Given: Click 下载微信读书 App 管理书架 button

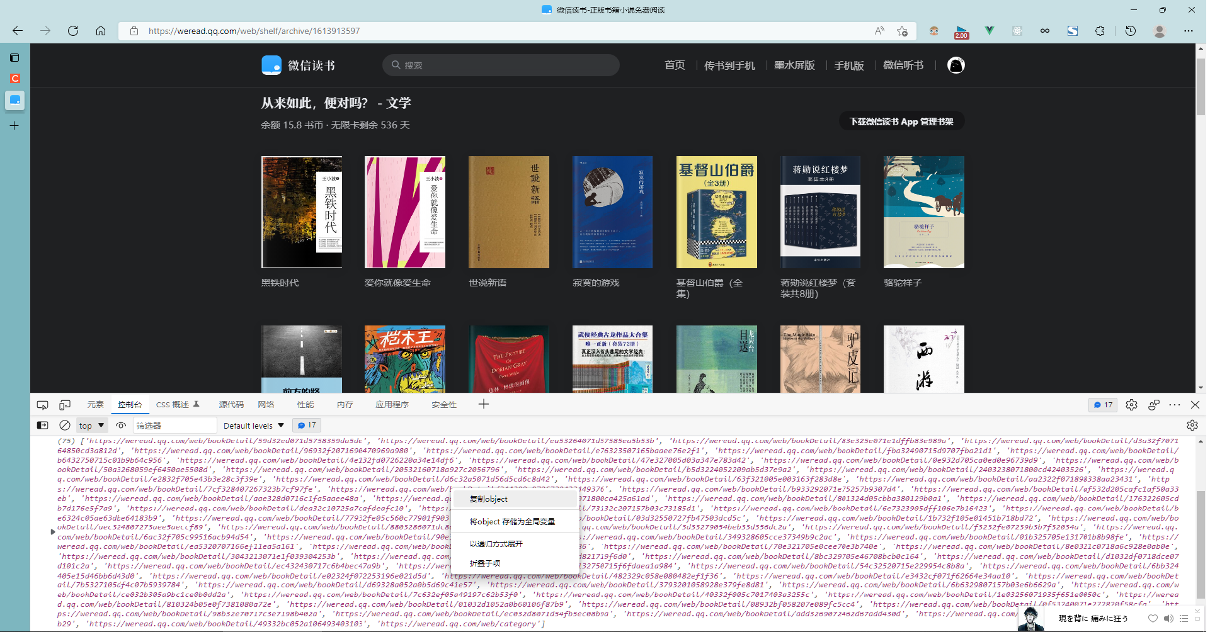Looking at the screenshot, I should click(x=902, y=121).
